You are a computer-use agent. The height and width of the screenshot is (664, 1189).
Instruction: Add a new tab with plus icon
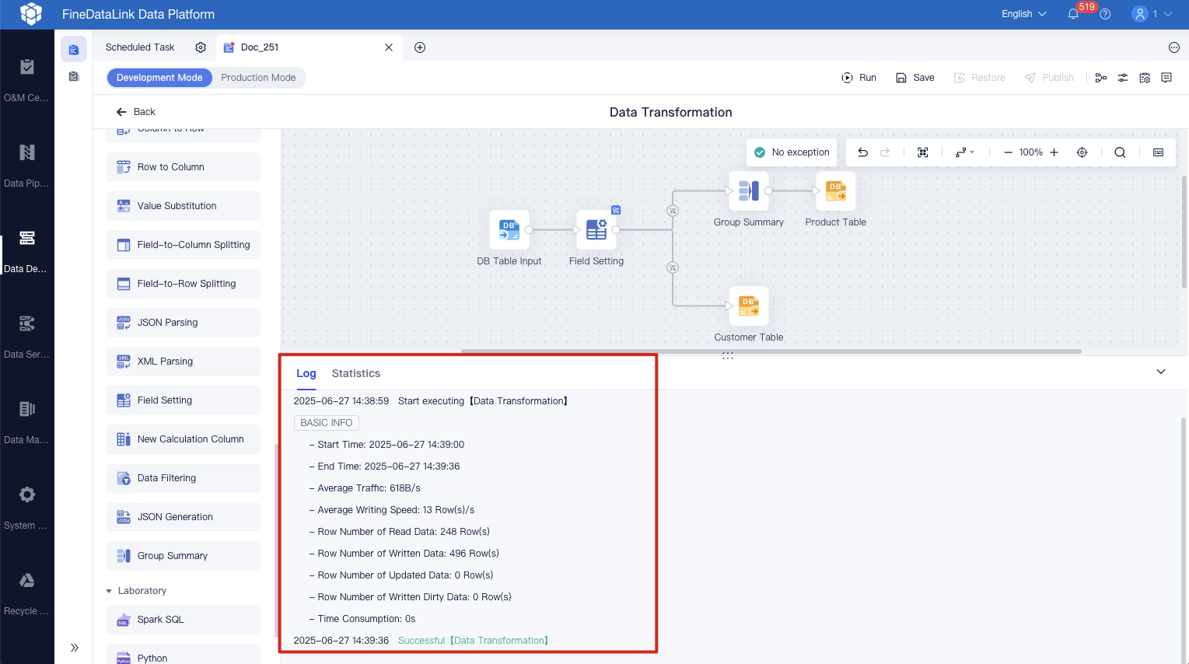tap(420, 47)
